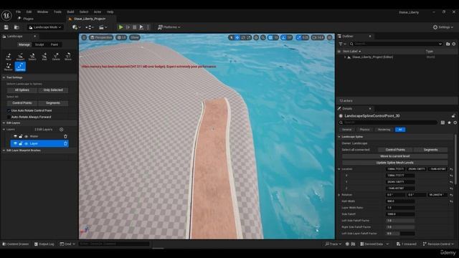Click the All Splines button
The height and width of the screenshot is (258, 459).
[22, 90]
